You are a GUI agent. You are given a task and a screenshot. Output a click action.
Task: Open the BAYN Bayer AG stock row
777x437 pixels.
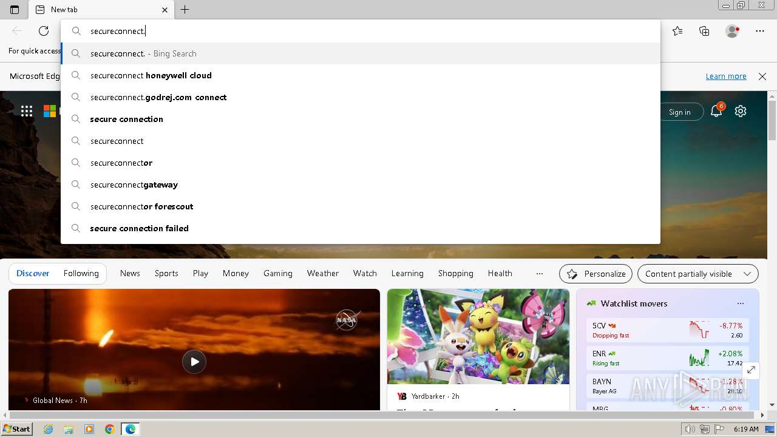coord(668,386)
